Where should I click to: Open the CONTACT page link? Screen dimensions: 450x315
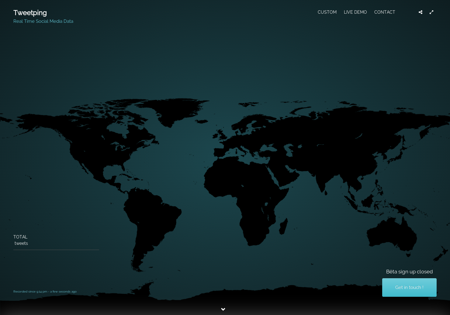tap(385, 12)
